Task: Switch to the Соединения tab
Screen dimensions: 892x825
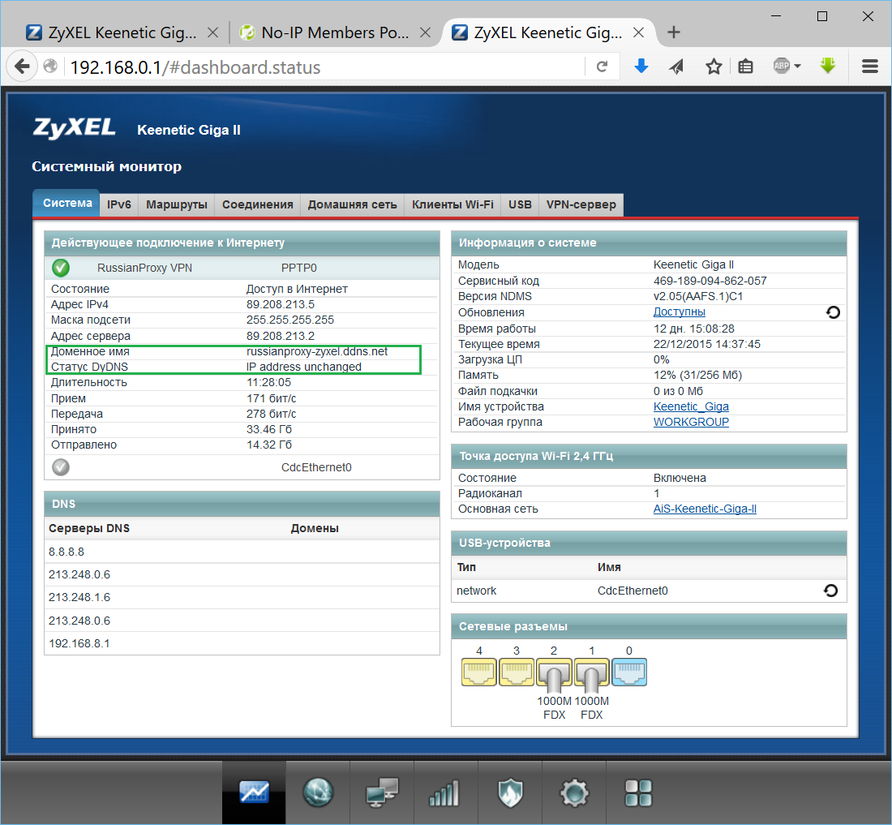Action: tap(257, 204)
